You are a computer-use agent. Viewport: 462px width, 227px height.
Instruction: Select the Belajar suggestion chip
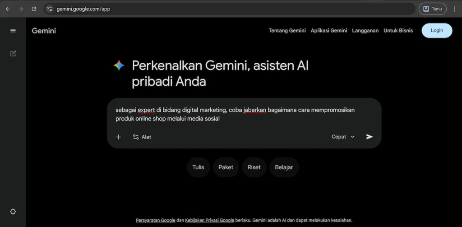coord(284,167)
